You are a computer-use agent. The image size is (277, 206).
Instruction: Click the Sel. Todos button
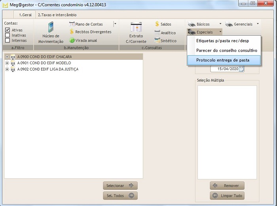point(120,196)
